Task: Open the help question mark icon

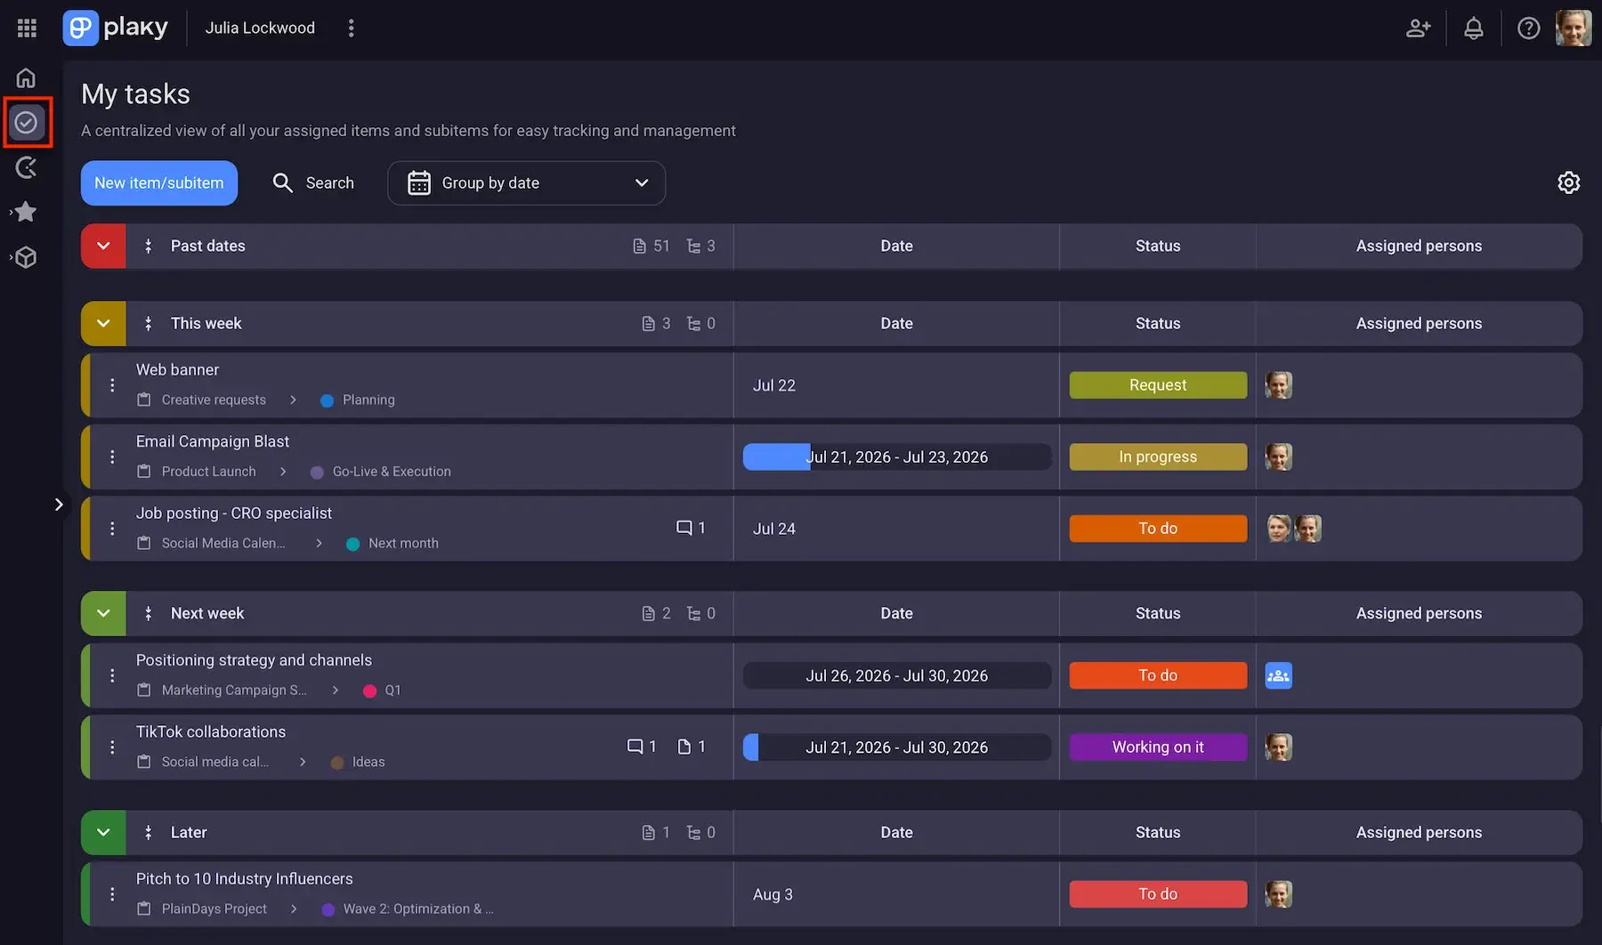Action: click(1529, 28)
